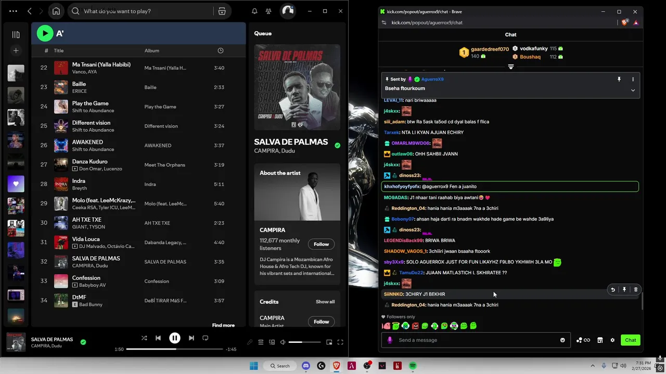
Task: Open Spotify profile avatar menu
Action: (x=288, y=11)
